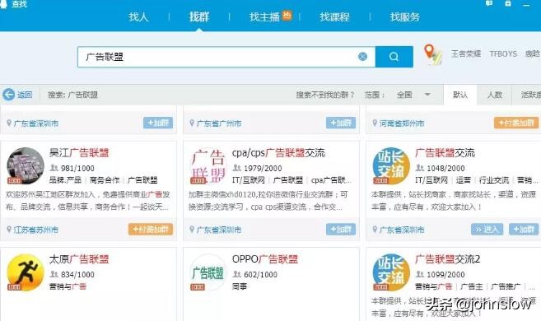Screen dimensions: 541x321
Task: Click the 返回 back arrow button
Action: click(17, 95)
